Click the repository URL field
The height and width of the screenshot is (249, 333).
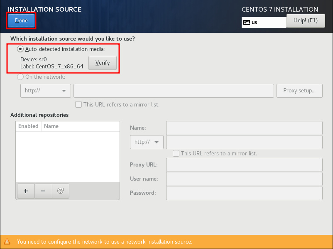244,142
